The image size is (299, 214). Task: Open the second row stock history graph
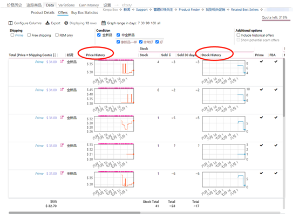[223, 96]
